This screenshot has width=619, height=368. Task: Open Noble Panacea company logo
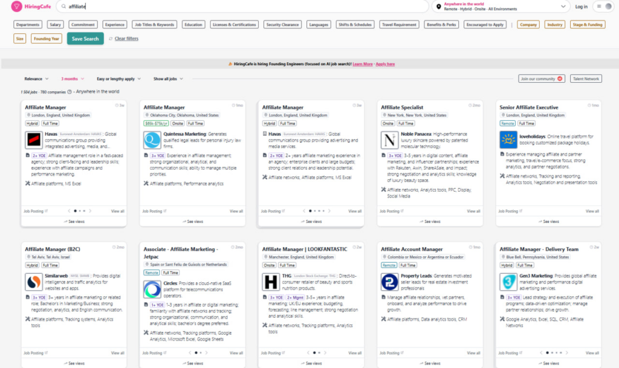point(390,140)
